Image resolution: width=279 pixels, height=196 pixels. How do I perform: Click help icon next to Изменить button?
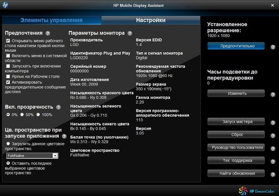(x=273, y=95)
